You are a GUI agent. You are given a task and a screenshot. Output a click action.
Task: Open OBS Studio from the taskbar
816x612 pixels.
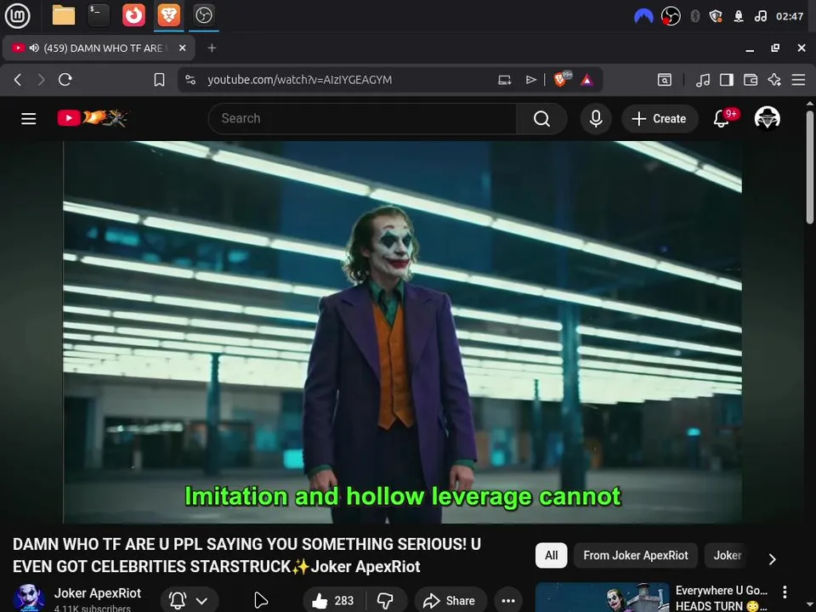click(x=203, y=15)
